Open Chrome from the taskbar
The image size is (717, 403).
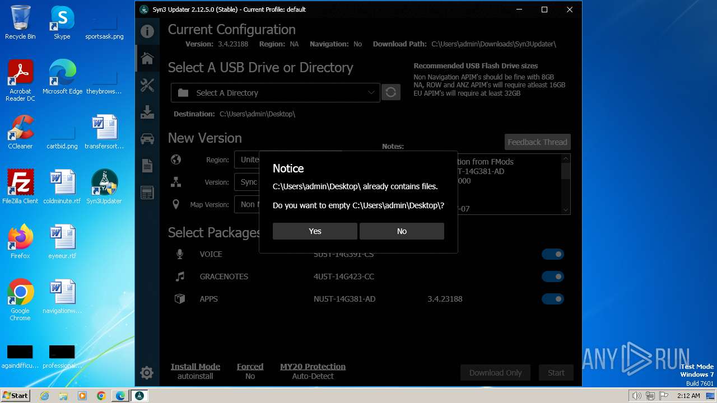101,396
